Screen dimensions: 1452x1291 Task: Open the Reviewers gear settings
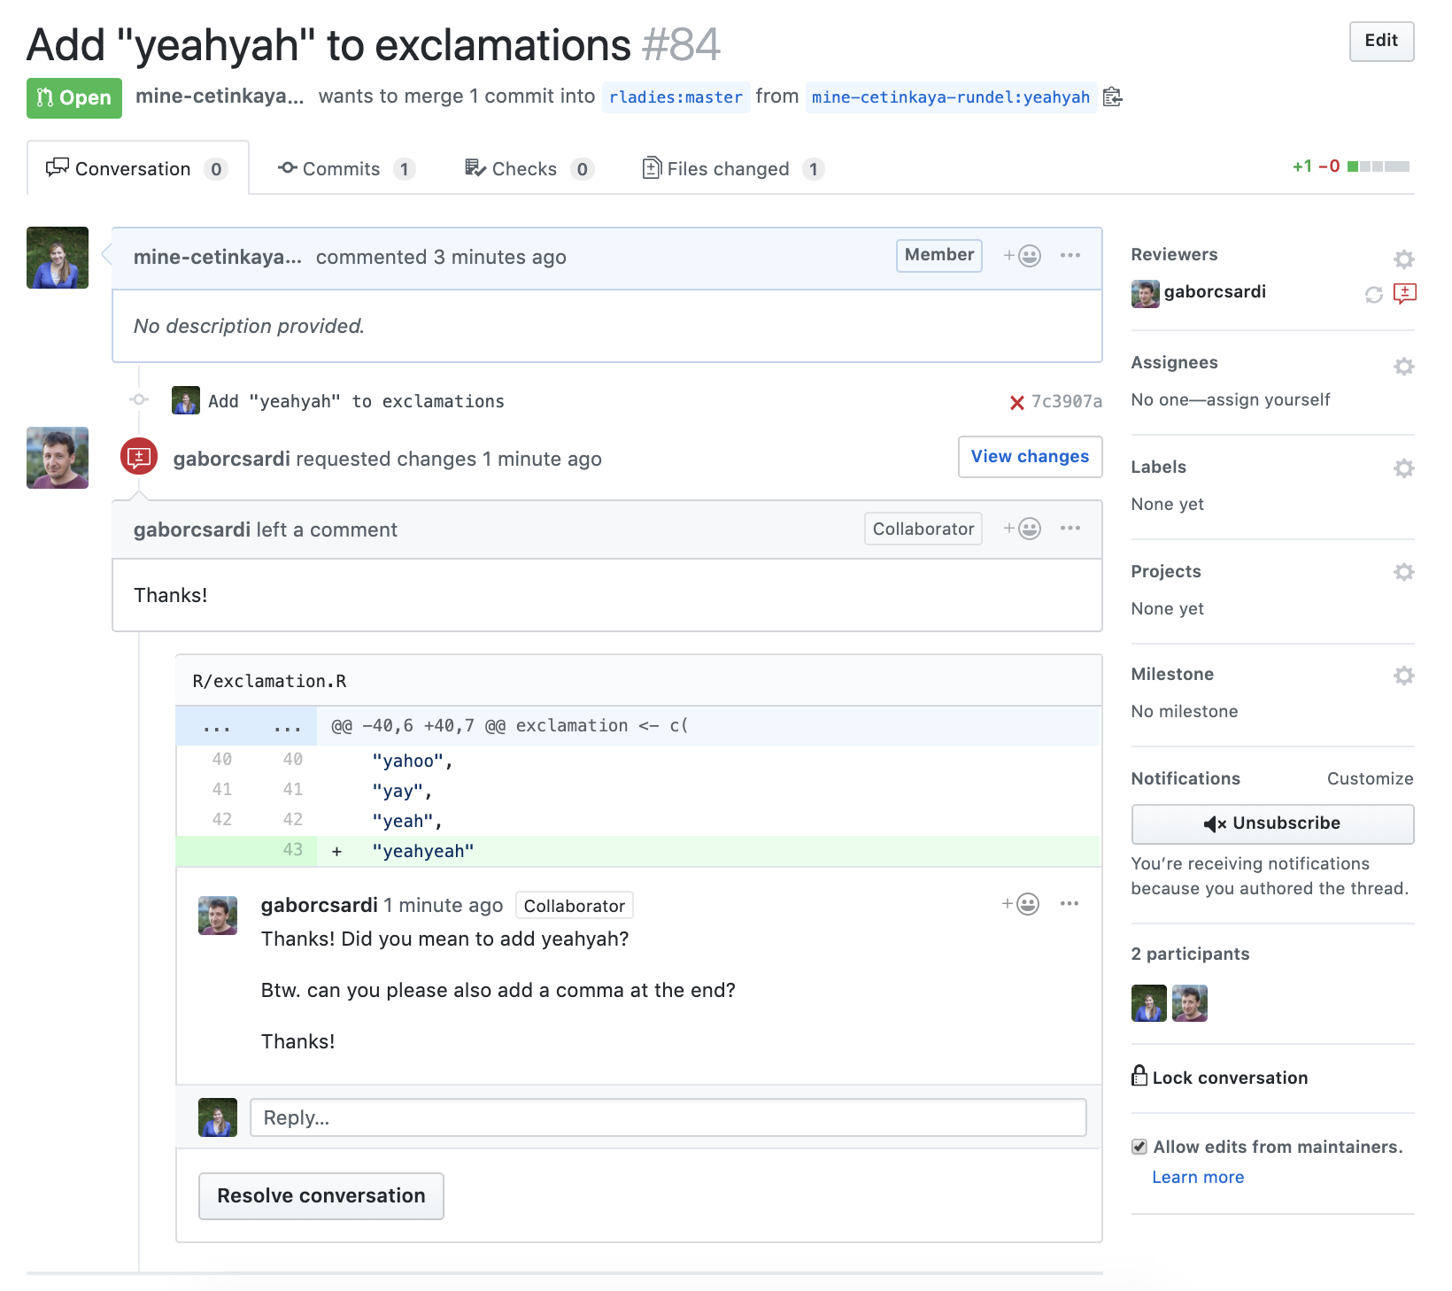(1403, 259)
